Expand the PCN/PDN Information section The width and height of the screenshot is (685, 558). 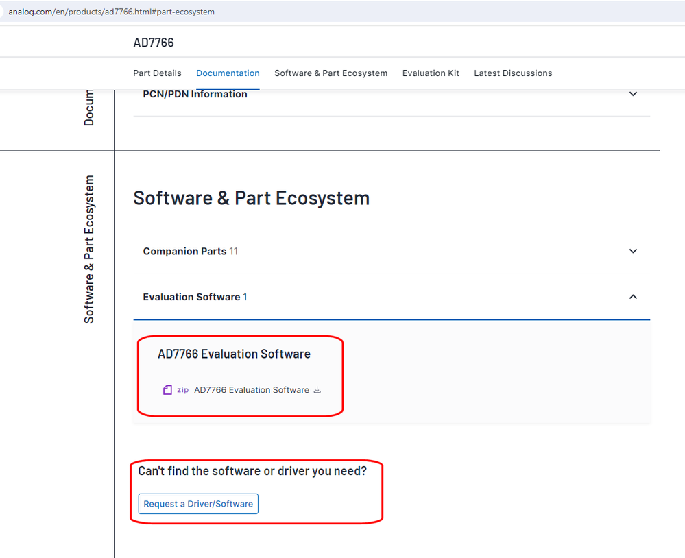[633, 94]
